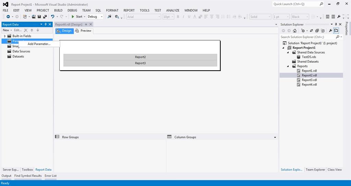Open the TOOLS menu
This screenshot has width=351, height=186.
[x=145, y=10]
